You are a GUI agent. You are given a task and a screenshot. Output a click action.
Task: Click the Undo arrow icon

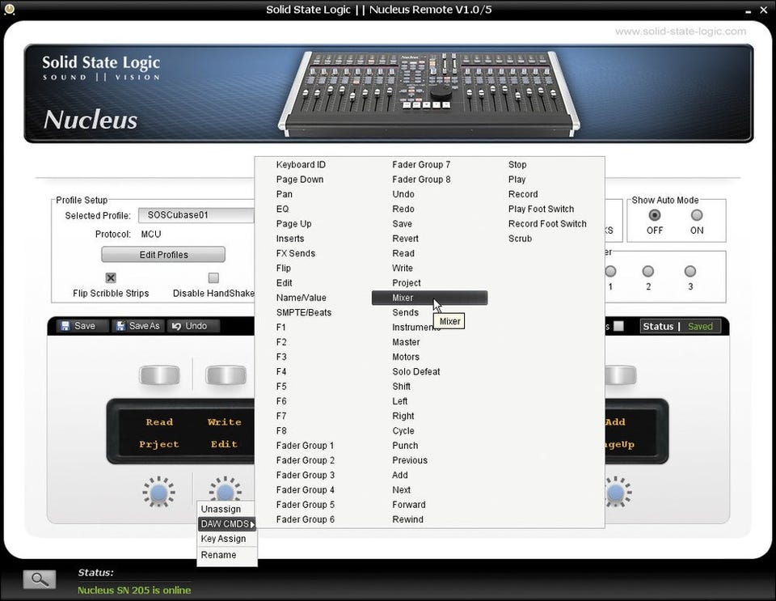pos(176,326)
